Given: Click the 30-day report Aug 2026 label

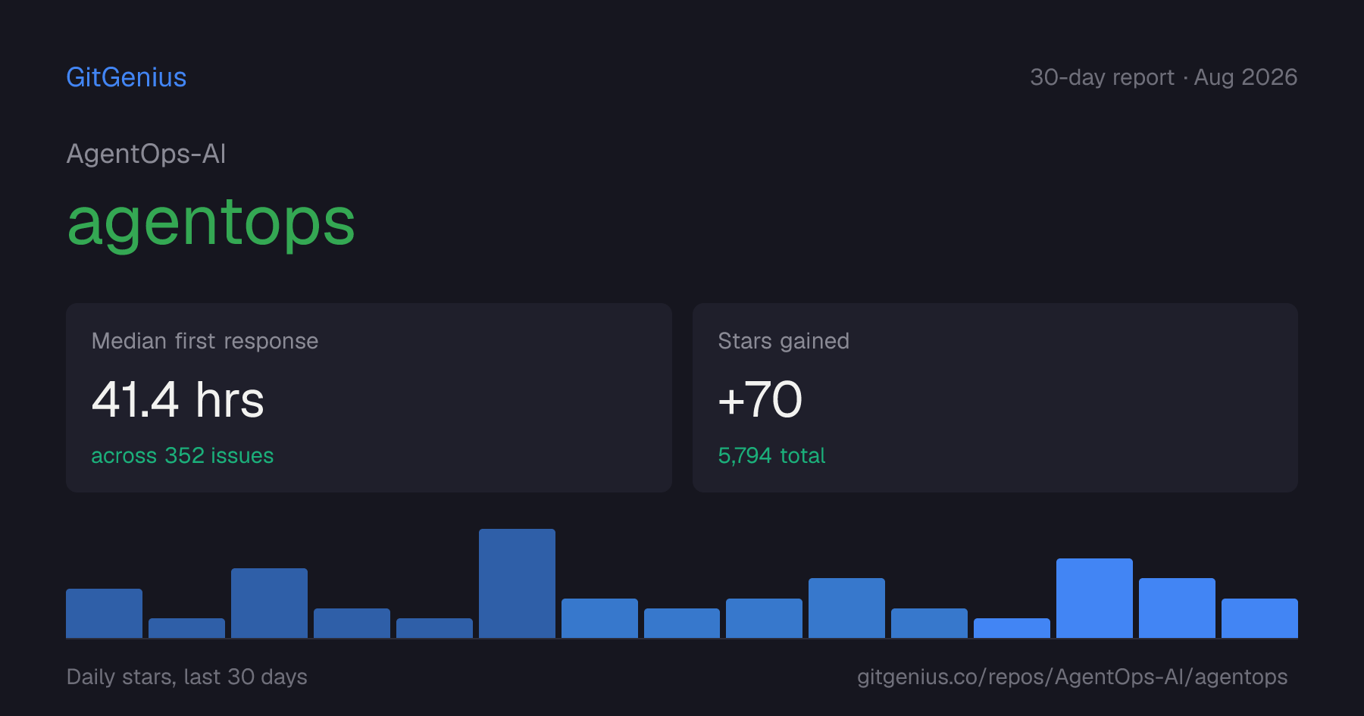Looking at the screenshot, I should click(x=1163, y=77).
